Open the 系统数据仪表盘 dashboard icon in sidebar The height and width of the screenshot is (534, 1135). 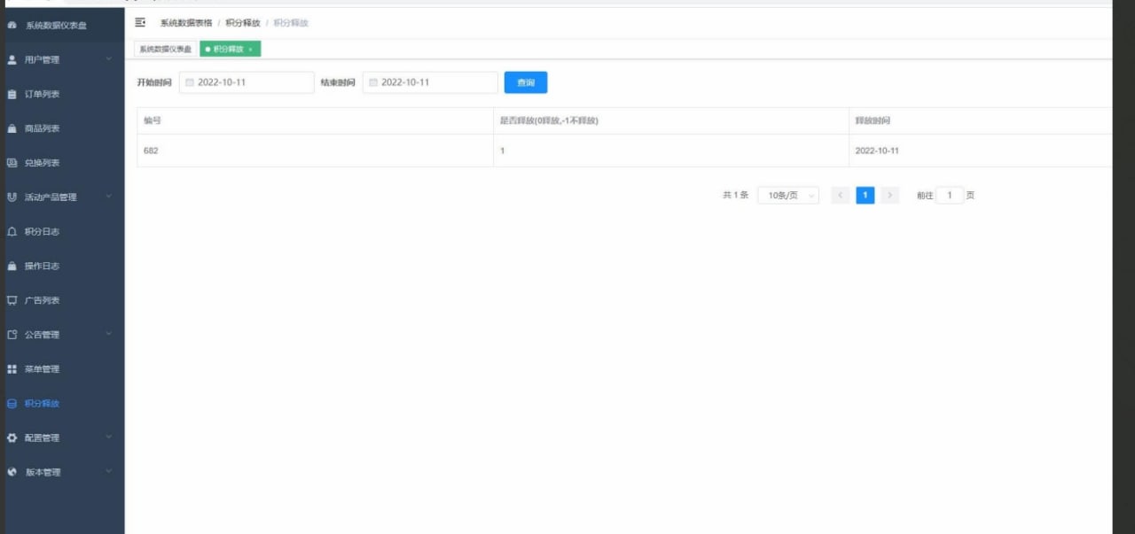(12, 26)
